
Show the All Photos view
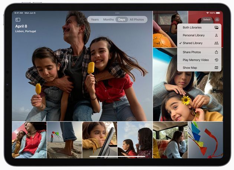(137, 20)
